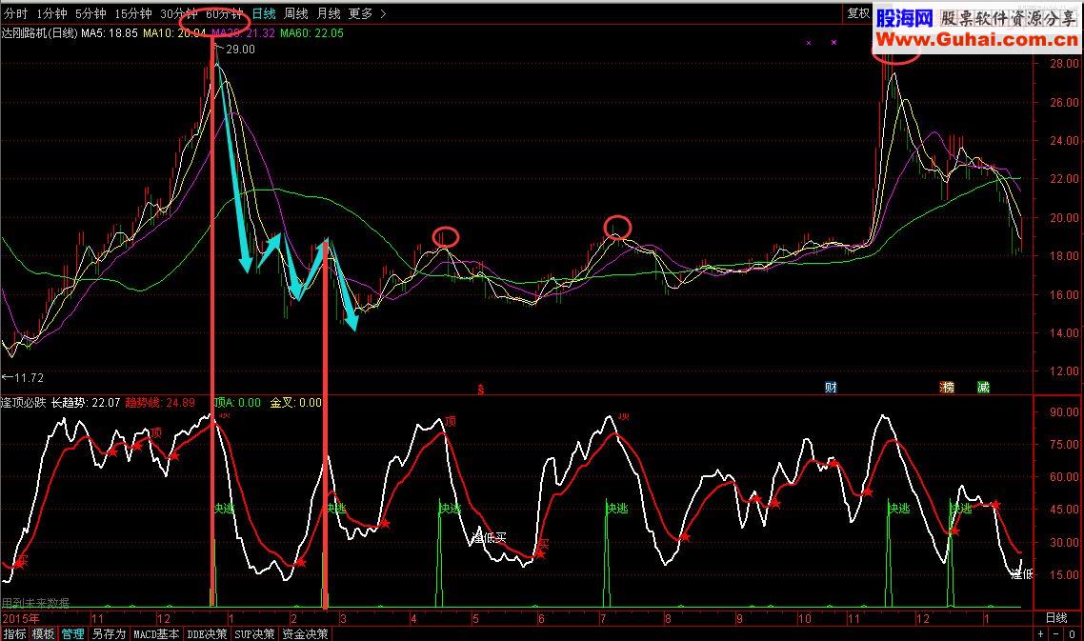
Task: Click the 逢顶必跌 indicator name
Action: (x=24, y=403)
